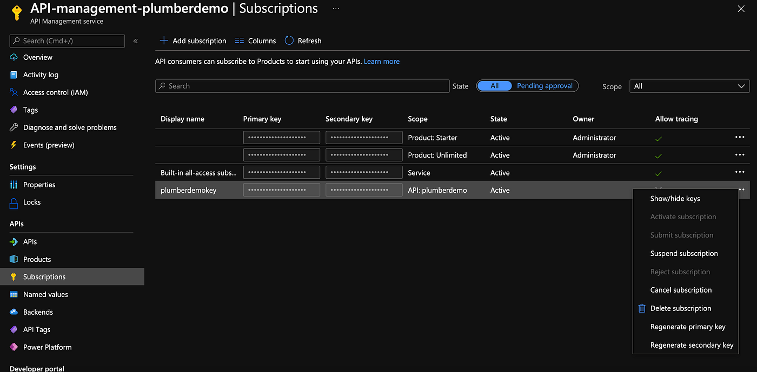Click the Subscriptions key icon in sidebar
757x372 pixels.
click(x=14, y=277)
